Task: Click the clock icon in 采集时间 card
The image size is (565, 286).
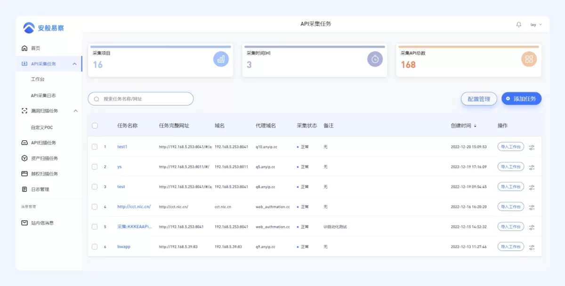Action: pos(375,59)
